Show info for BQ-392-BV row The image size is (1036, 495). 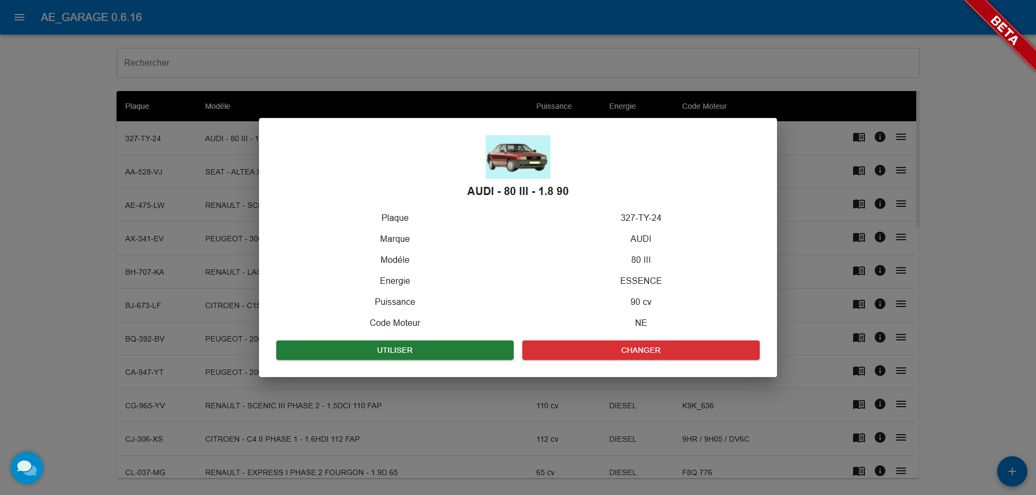(880, 337)
